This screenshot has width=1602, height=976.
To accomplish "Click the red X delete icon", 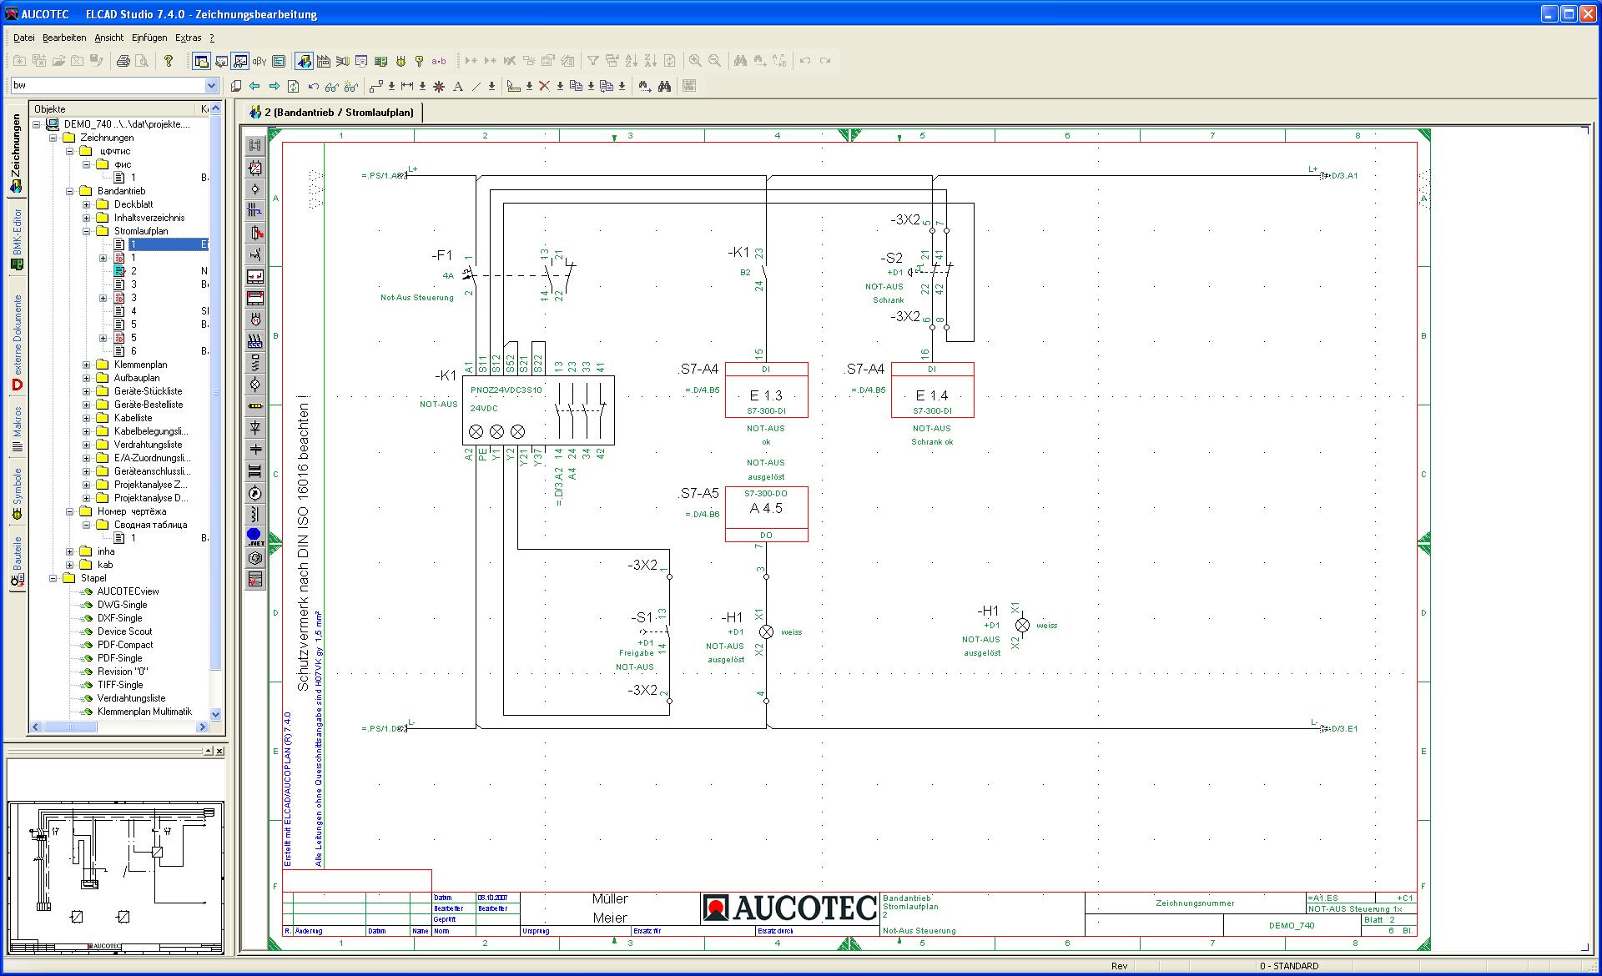I will tap(544, 86).
